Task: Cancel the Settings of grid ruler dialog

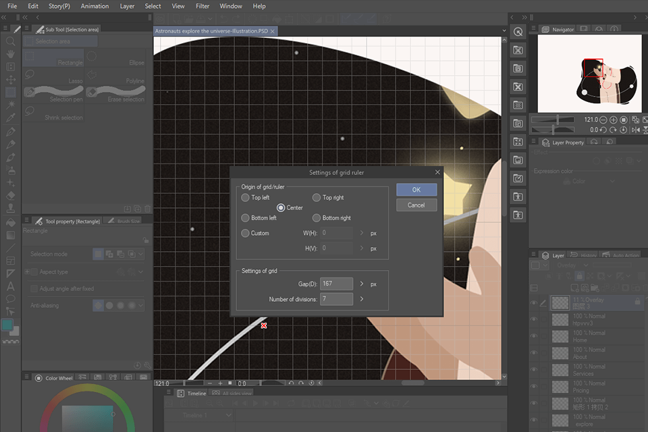Action: tap(416, 205)
